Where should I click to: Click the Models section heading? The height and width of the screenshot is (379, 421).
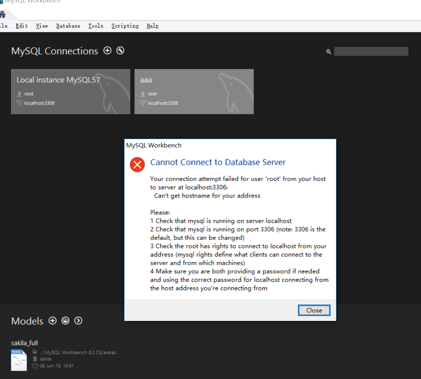27,321
